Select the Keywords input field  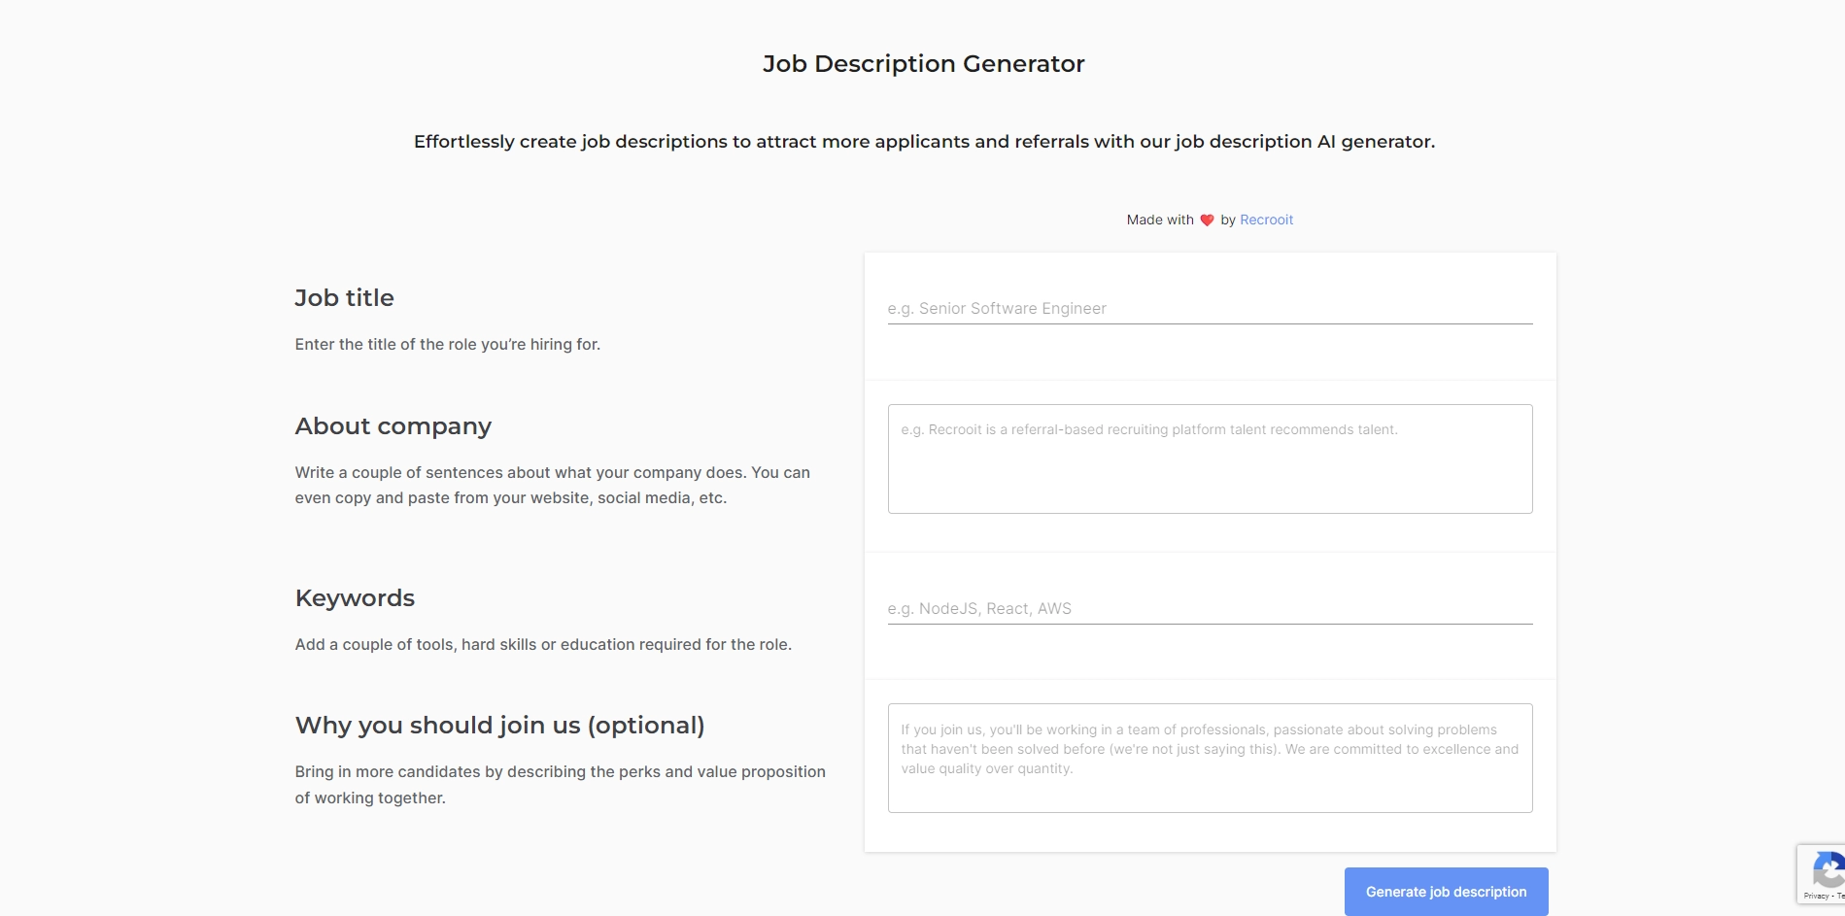click(1210, 609)
